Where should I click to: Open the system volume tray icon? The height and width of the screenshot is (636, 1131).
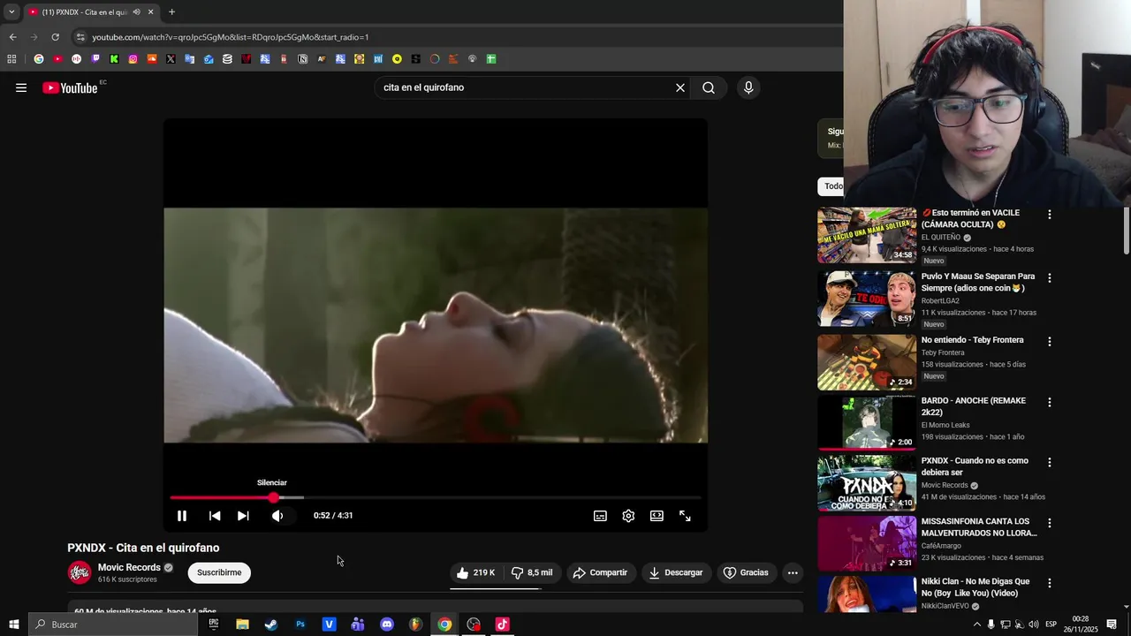(1034, 625)
